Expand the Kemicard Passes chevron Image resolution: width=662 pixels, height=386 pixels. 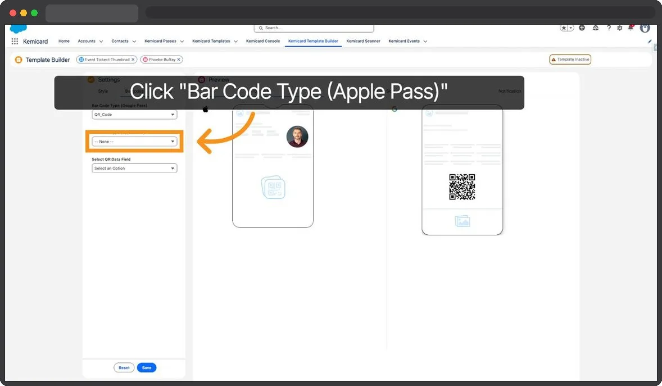click(182, 42)
